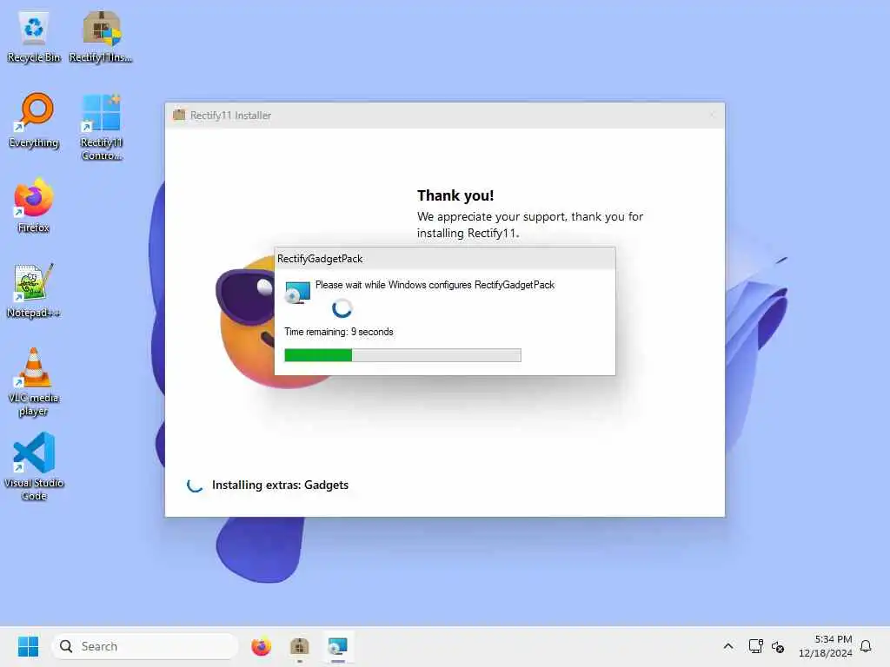Open the clock showing 5:34 PM
890x667 pixels.
point(826,646)
